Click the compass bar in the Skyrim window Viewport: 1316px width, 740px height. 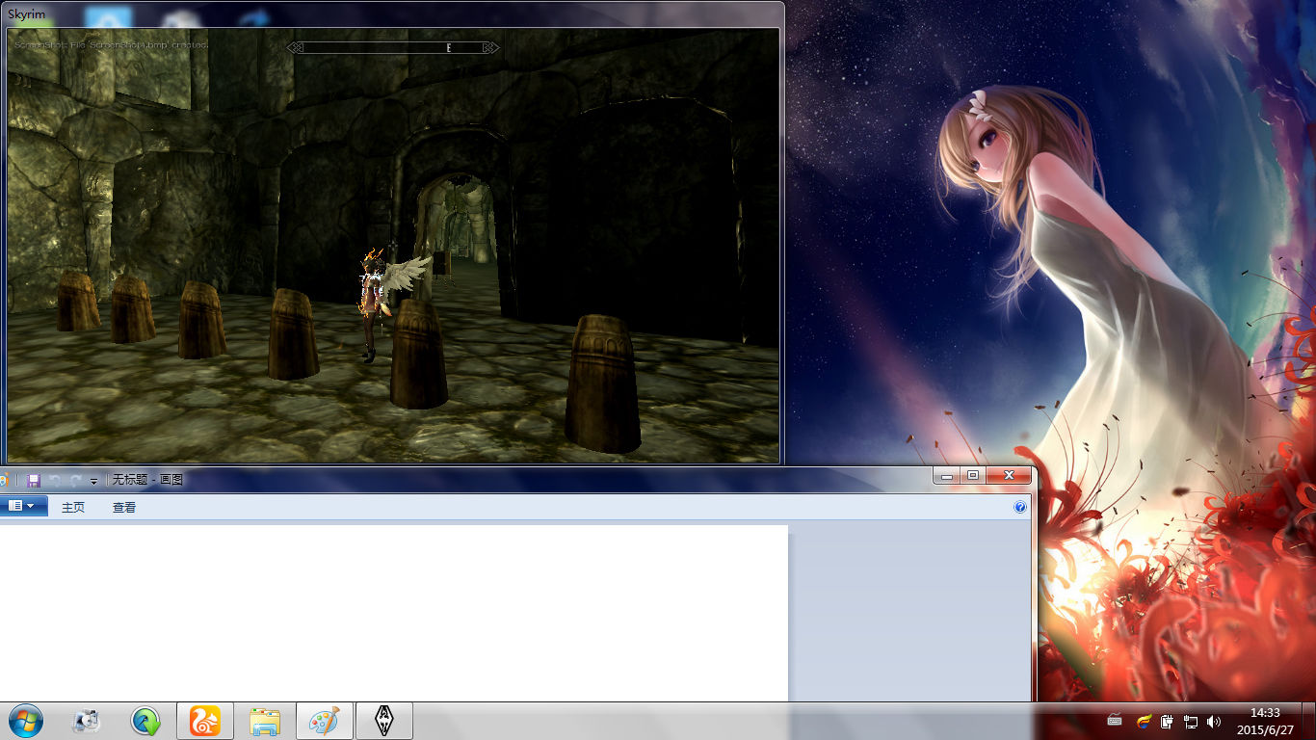394,47
